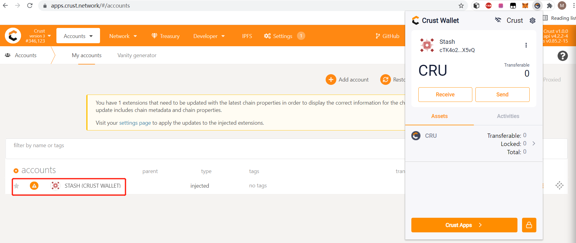Select the Activities tab in wallet
Screen dimensions: 576x243
point(508,116)
